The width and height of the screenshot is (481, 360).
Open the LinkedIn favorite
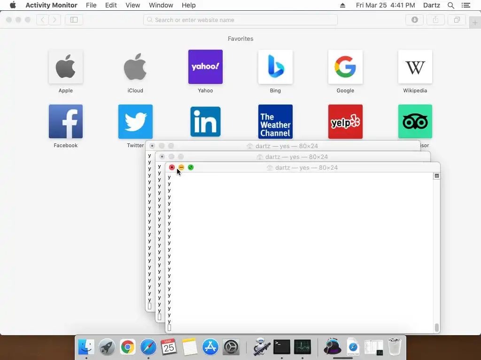(x=205, y=121)
